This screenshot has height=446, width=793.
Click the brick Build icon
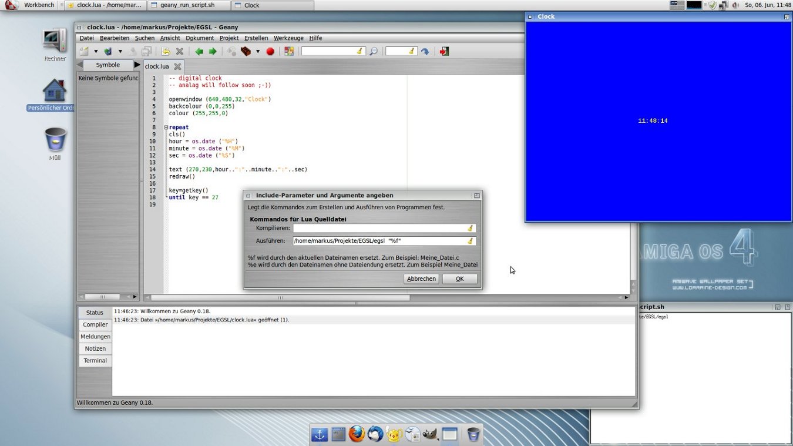(246, 52)
